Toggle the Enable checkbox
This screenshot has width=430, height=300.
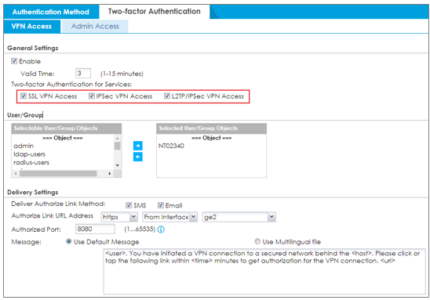[x=14, y=61]
